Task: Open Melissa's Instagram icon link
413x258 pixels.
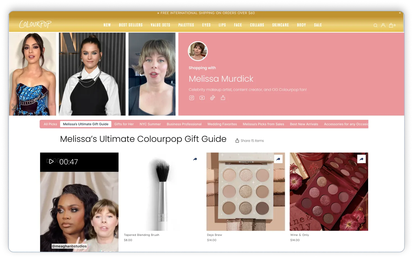Action: pos(192,98)
